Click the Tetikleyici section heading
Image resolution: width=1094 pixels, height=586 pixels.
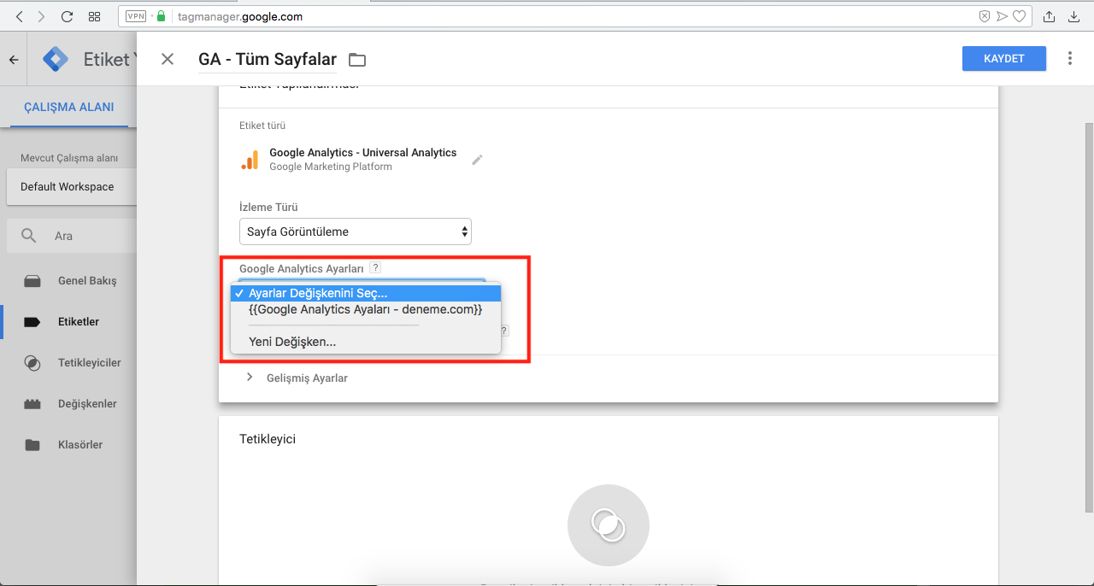[268, 439]
